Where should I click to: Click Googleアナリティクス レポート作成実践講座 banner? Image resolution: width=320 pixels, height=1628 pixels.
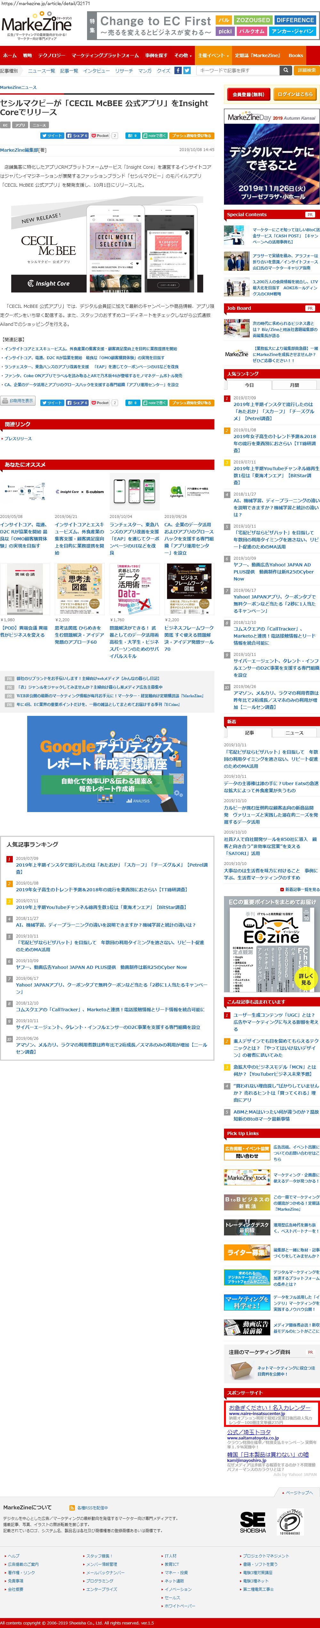pyautogui.click(x=107, y=763)
